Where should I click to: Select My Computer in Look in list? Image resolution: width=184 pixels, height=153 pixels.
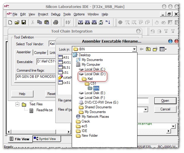point(91,65)
